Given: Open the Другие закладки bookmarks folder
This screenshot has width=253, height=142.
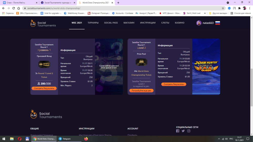Looking at the screenshot, I should point(218,13).
